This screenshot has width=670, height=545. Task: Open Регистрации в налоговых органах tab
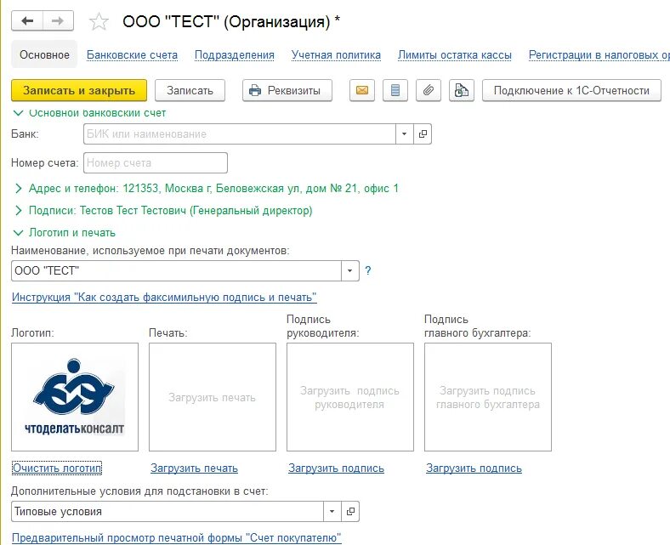pyautogui.click(x=599, y=54)
